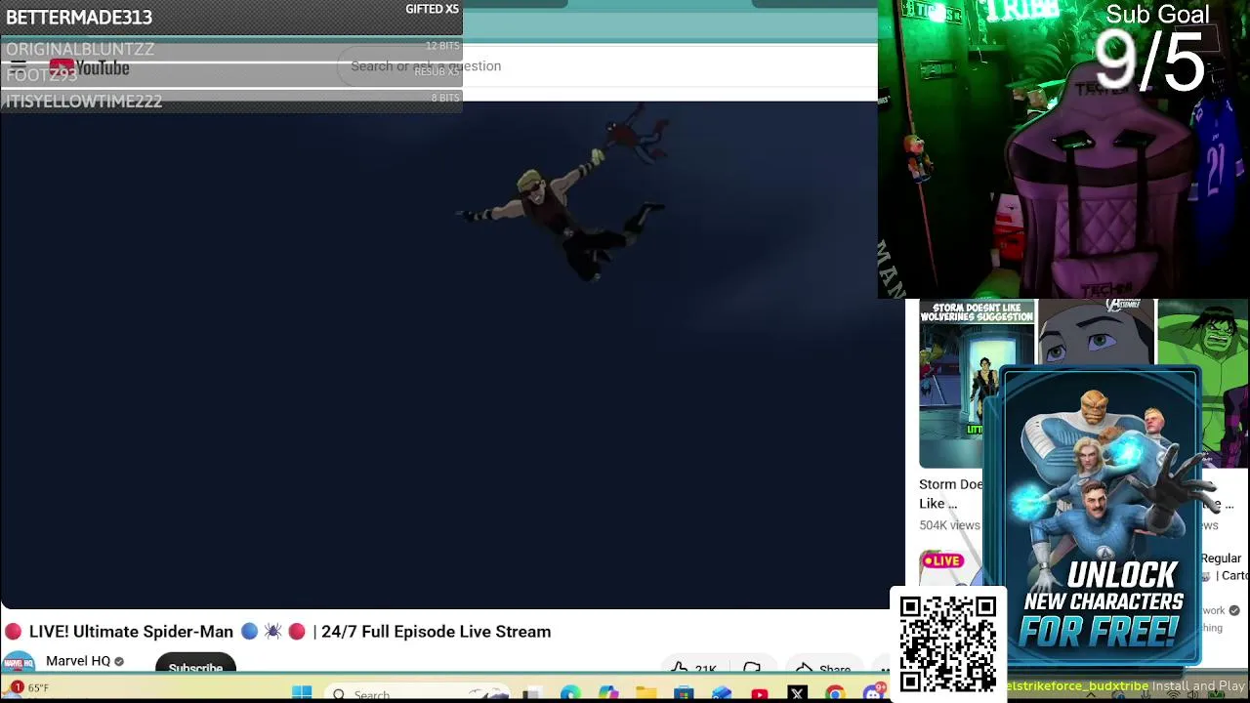Open the Windows Start menu

(302, 693)
